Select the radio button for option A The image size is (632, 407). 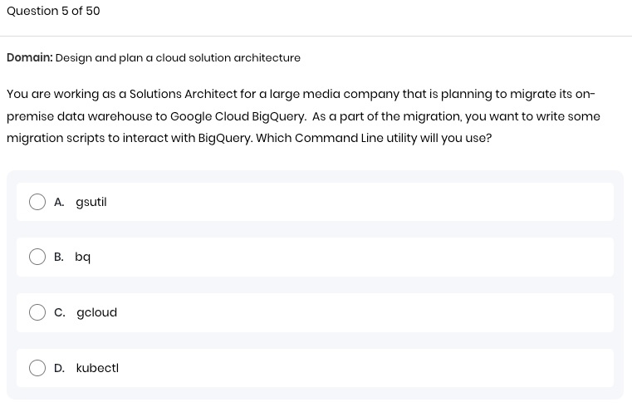pyautogui.click(x=37, y=202)
